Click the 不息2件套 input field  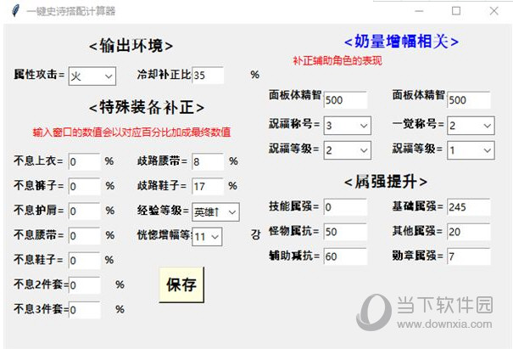click(x=85, y=285)
